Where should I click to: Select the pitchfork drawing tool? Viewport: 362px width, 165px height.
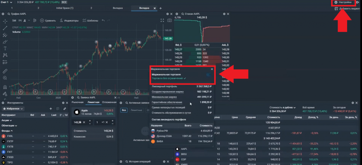tap(5, 35)
